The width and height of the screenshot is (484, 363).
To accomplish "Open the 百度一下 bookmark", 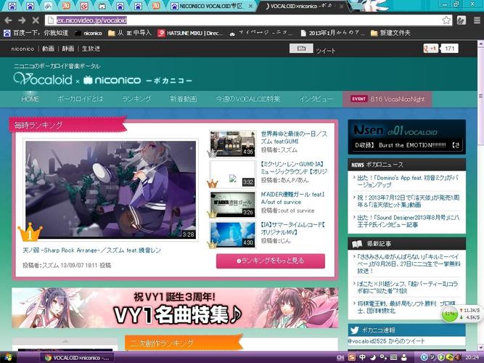I will 36,33.
